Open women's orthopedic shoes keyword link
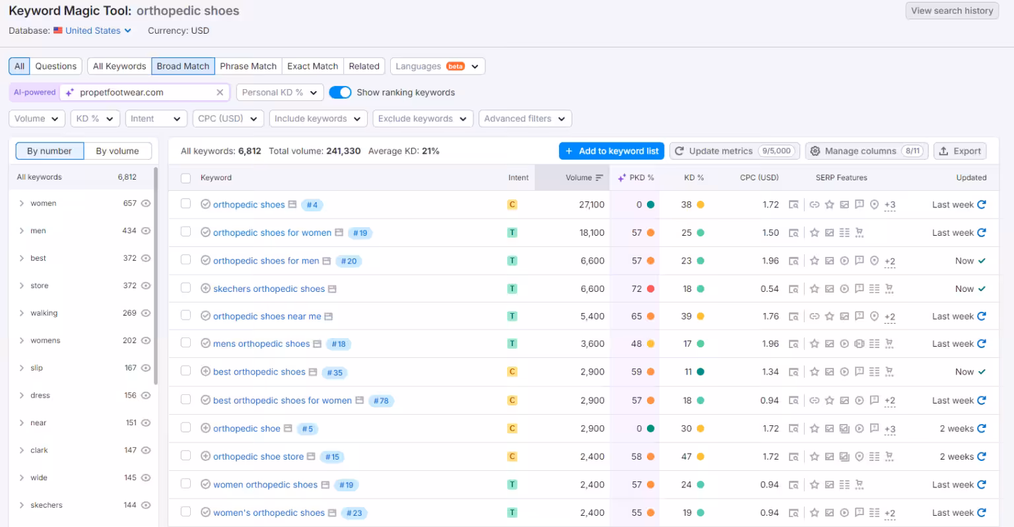 pos(269,512)
